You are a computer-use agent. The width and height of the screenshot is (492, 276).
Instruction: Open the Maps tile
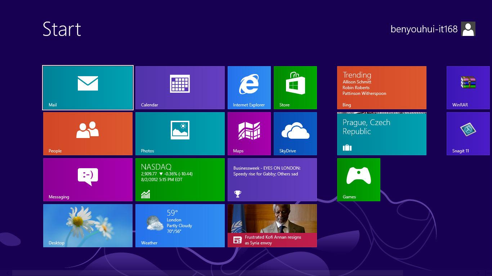[x=249, y=134]
